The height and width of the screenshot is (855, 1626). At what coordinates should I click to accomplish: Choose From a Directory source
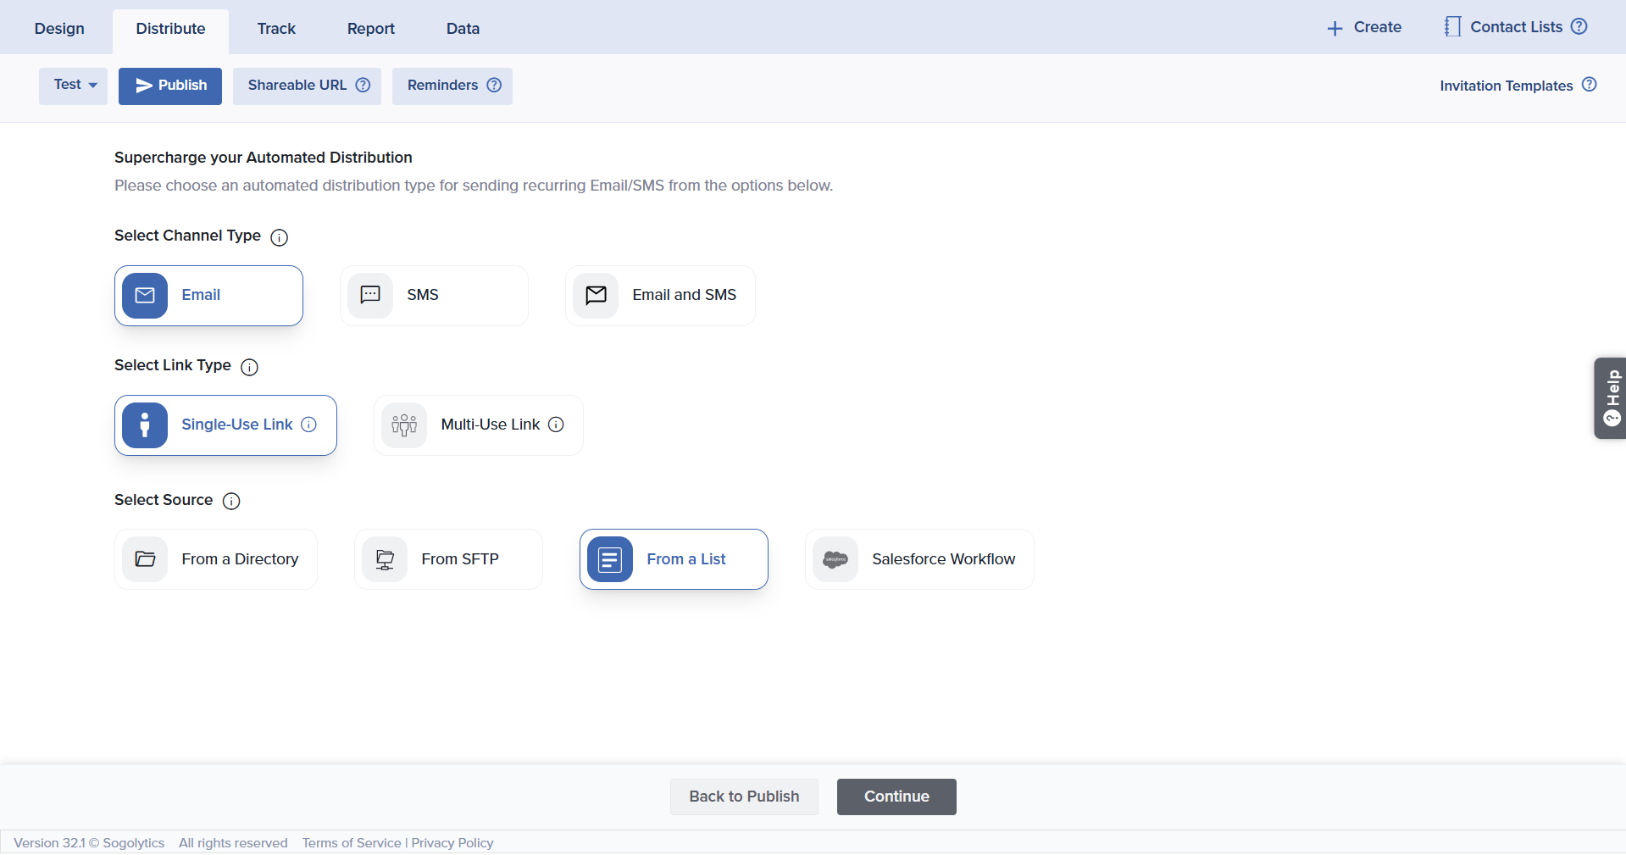216,559
